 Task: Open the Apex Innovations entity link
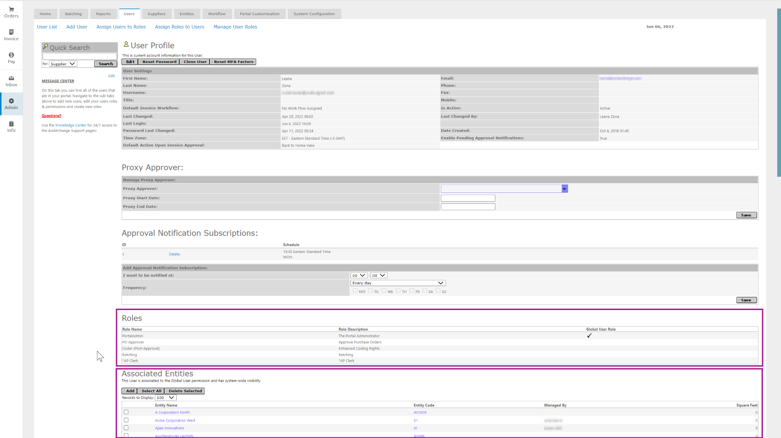(x=169, y=428)
